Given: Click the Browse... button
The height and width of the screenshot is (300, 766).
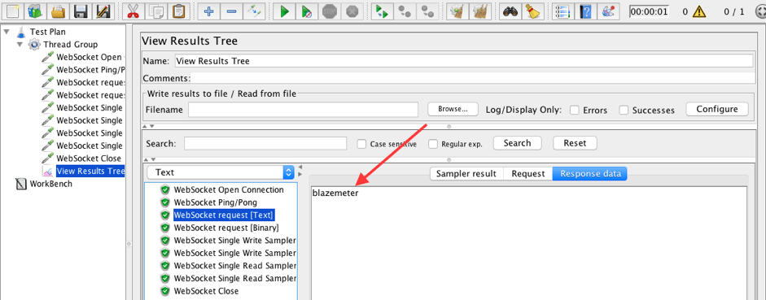Looking at the screenshot, I should (453, 109).
